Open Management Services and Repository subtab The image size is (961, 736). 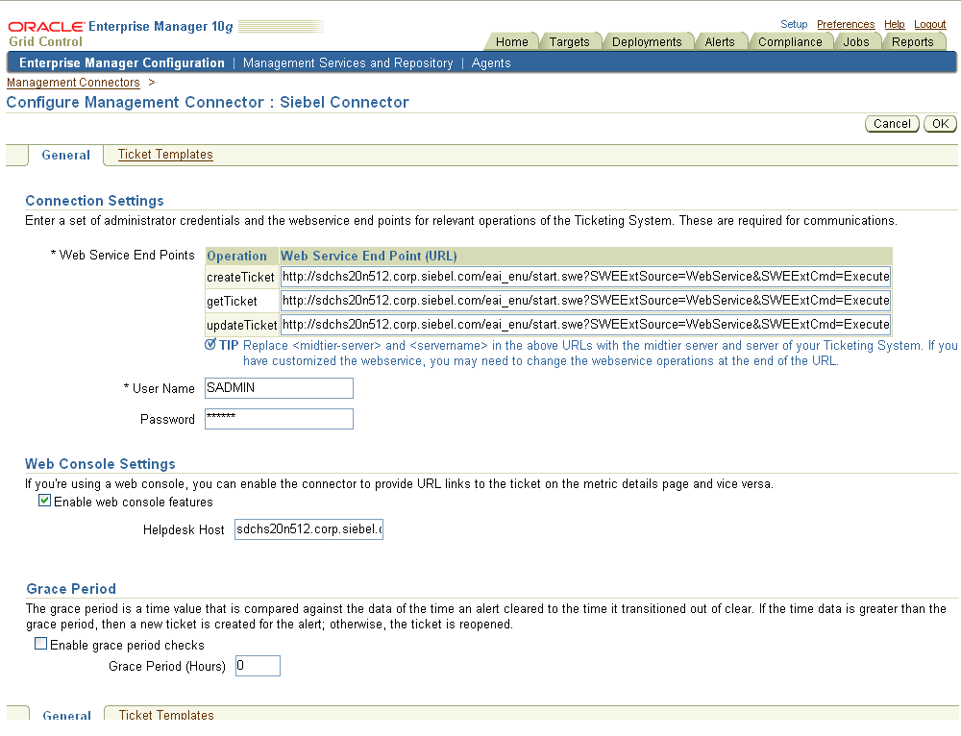pyautogui.click(x=348, y=63)
